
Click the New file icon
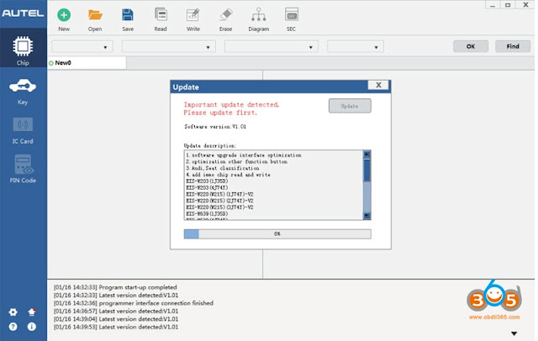coord(64,15)
